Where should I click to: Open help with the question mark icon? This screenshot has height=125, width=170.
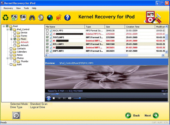(x=67, y=17)
